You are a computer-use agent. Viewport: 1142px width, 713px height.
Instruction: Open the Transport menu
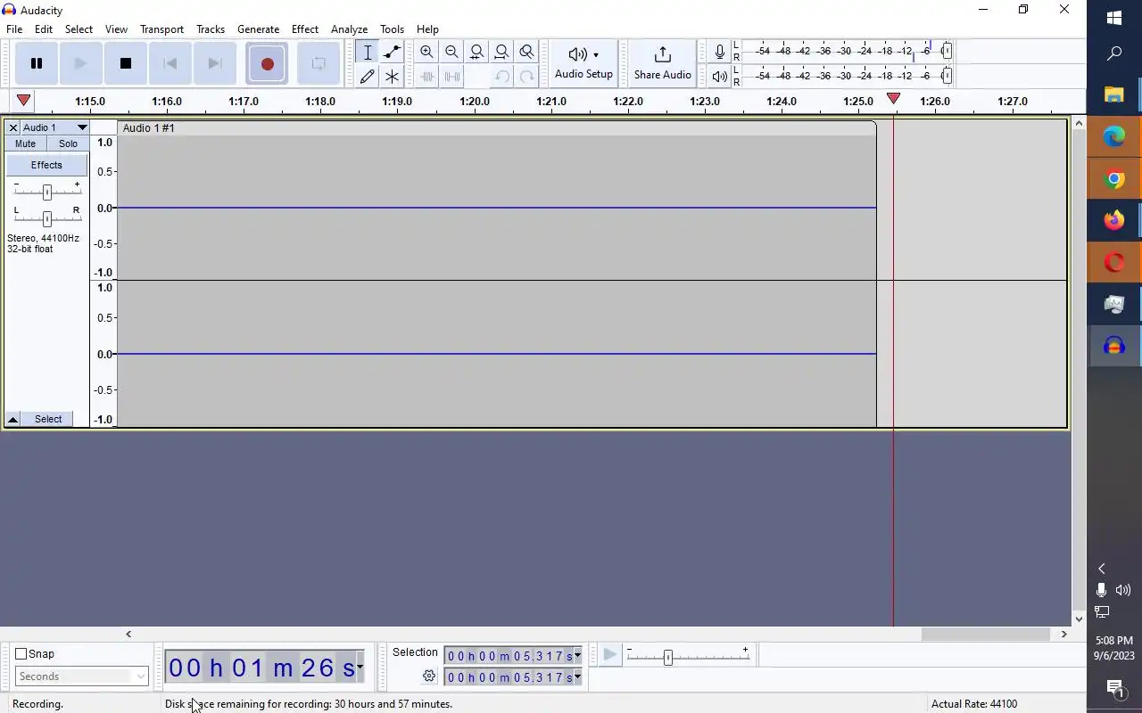click(161, 29)
